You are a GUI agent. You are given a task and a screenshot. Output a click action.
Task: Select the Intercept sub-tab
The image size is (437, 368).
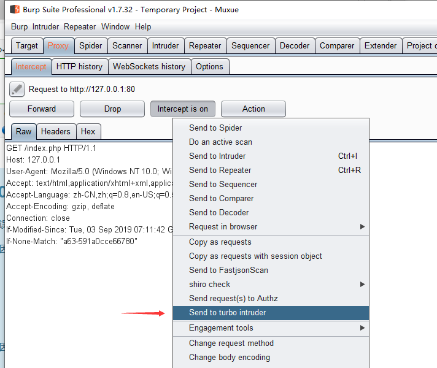pos(31,67)
